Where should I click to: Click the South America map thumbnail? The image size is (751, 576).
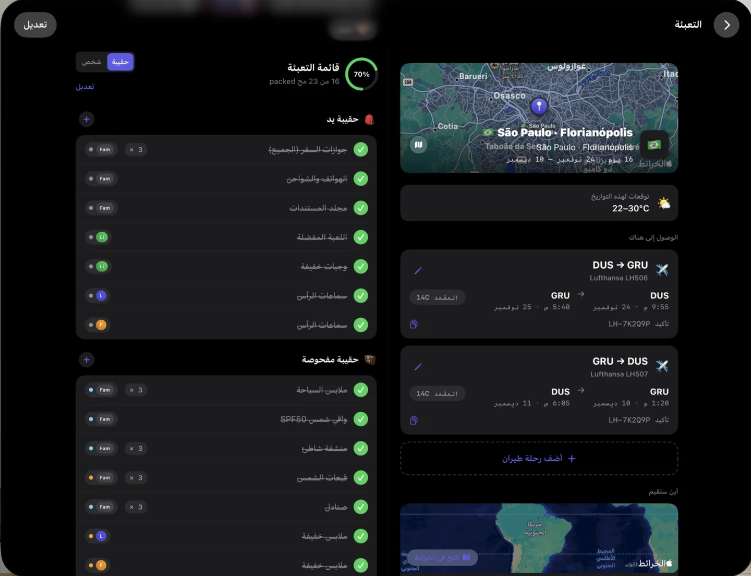click(x=539, y=538)
